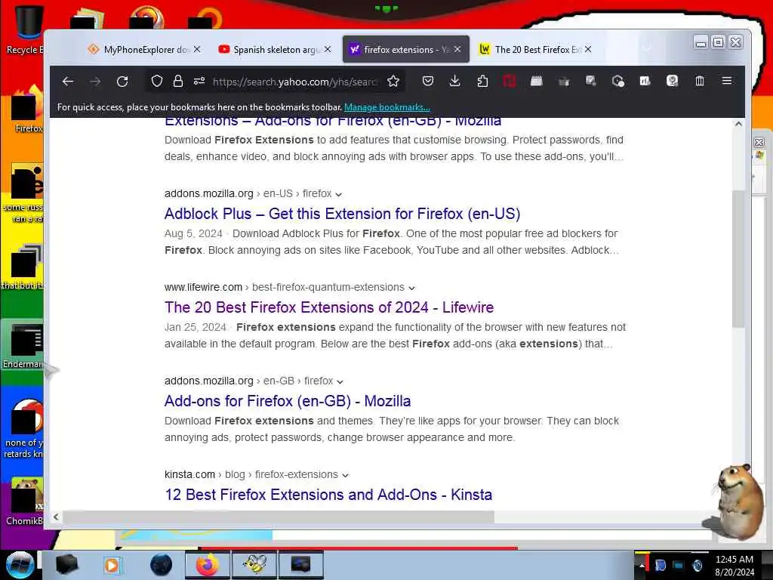Open Adblock Plus extension result link
The width and height of the screenshot is (773, 580).
tap(342, 214)
